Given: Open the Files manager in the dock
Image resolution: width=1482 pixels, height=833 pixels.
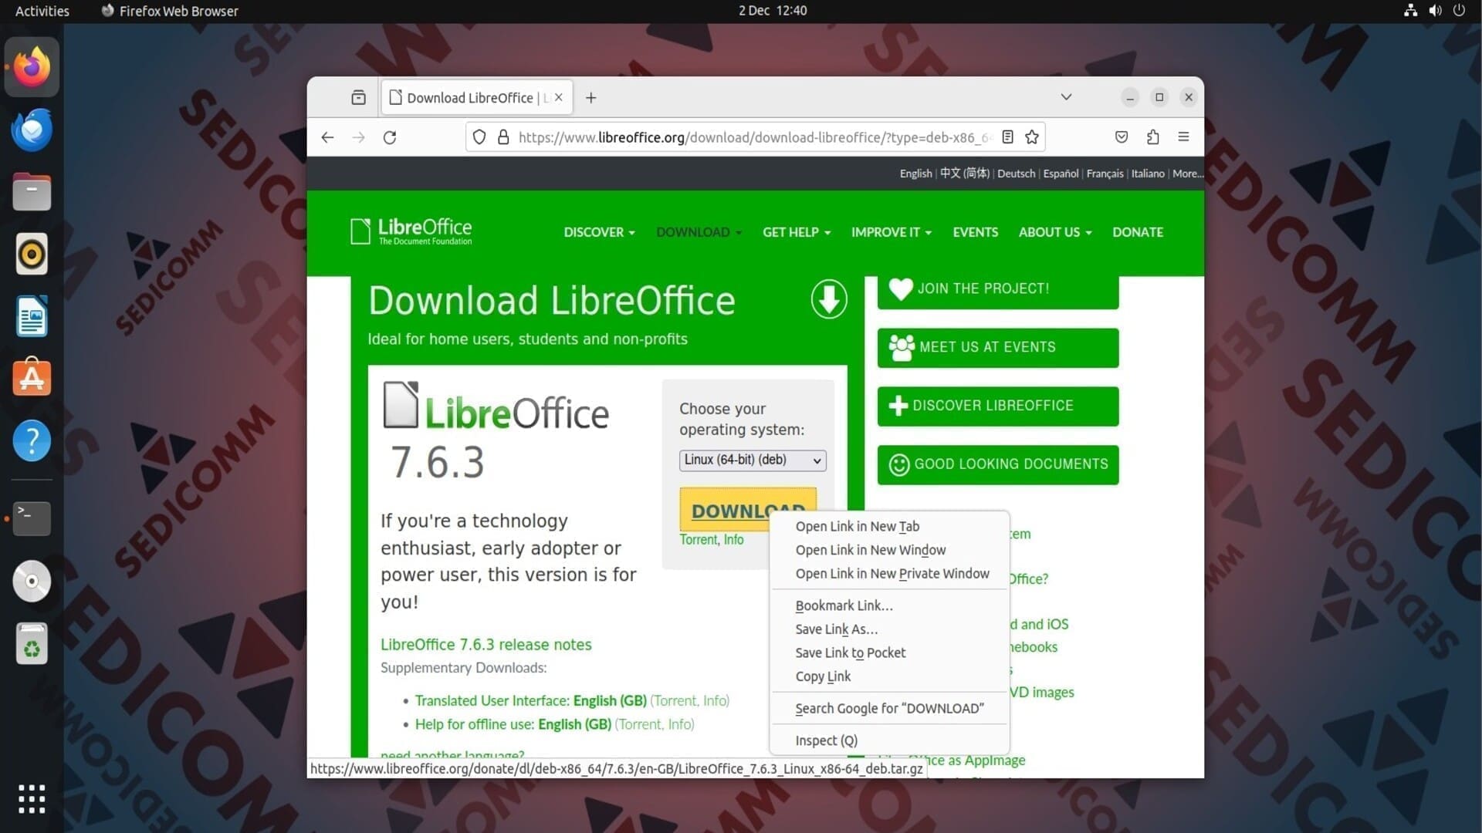Looking at the screenshot, I should 32,192.
